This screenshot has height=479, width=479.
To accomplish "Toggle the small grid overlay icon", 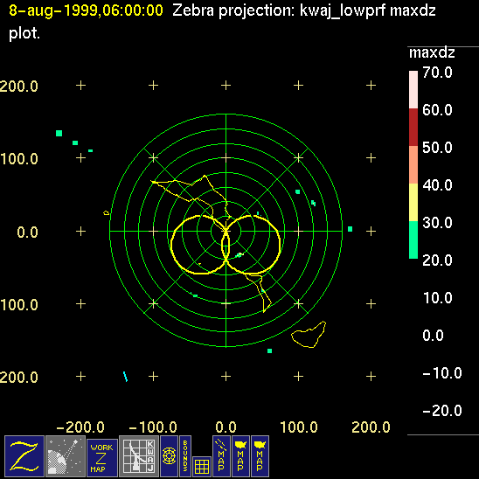I will pos(202,467).
